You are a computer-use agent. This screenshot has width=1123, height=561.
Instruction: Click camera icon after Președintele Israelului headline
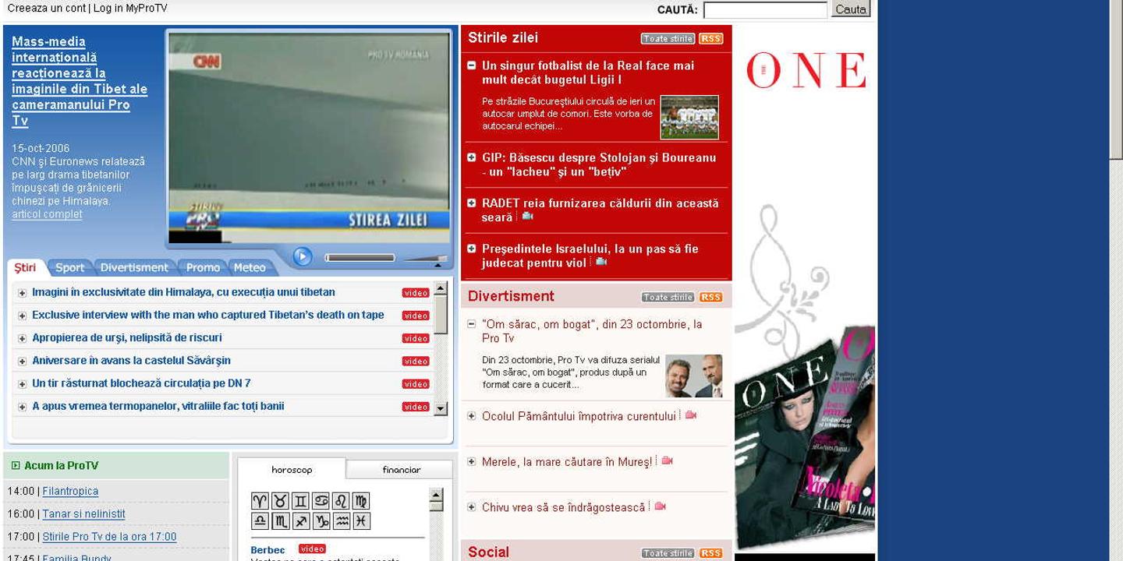pos(600,263)
